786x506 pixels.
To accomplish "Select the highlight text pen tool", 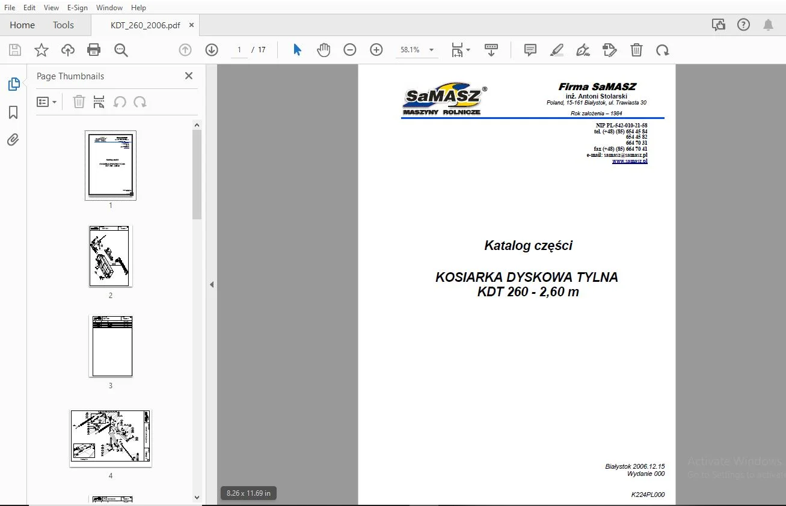I will (557, 50).
